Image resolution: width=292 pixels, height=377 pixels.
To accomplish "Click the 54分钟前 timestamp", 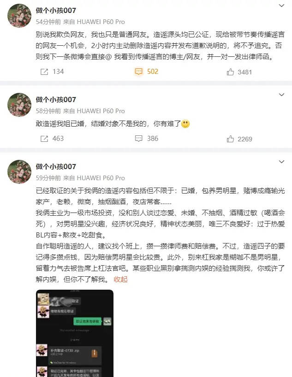I will (48, 22).
